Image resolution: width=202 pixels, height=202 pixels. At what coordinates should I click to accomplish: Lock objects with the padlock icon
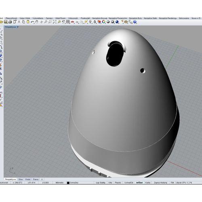click(x=95, y=22)
